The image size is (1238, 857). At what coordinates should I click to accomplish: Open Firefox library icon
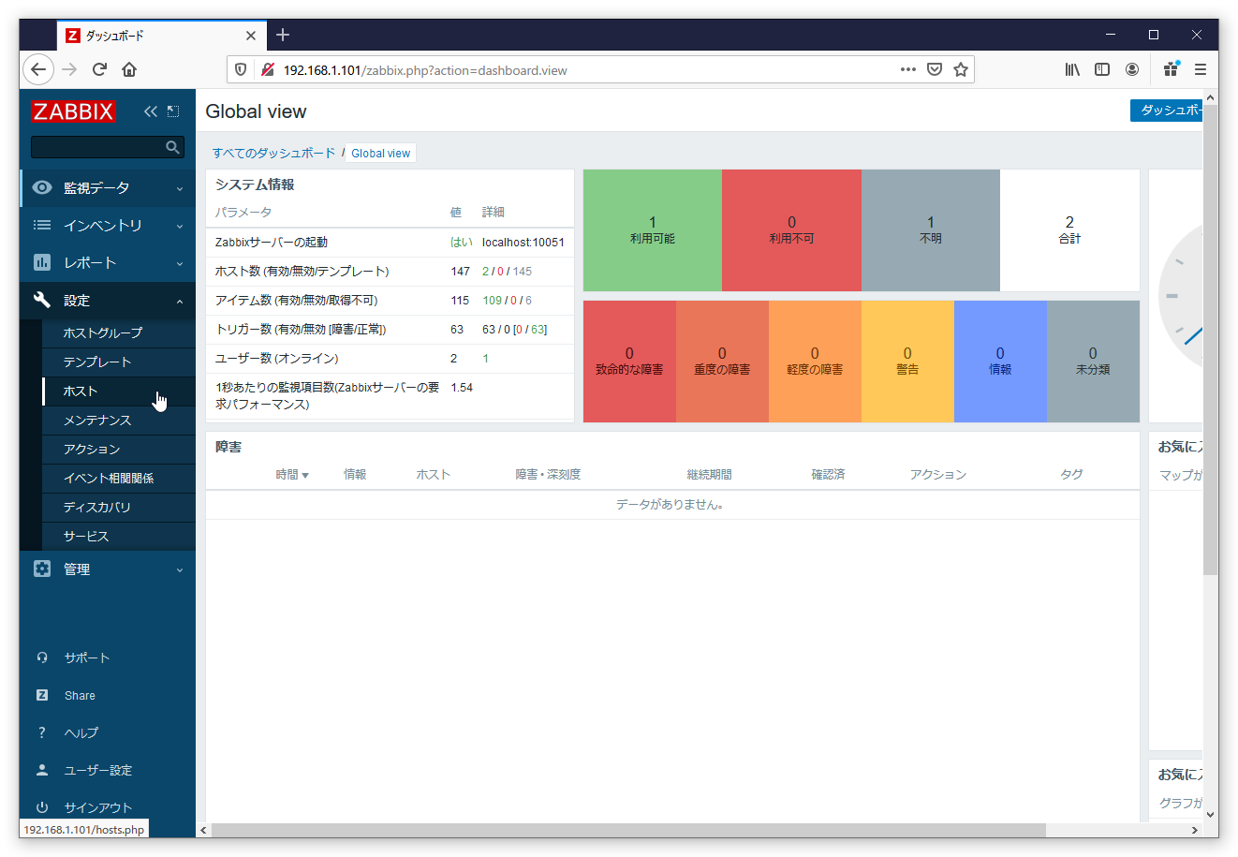(1072, 69)
